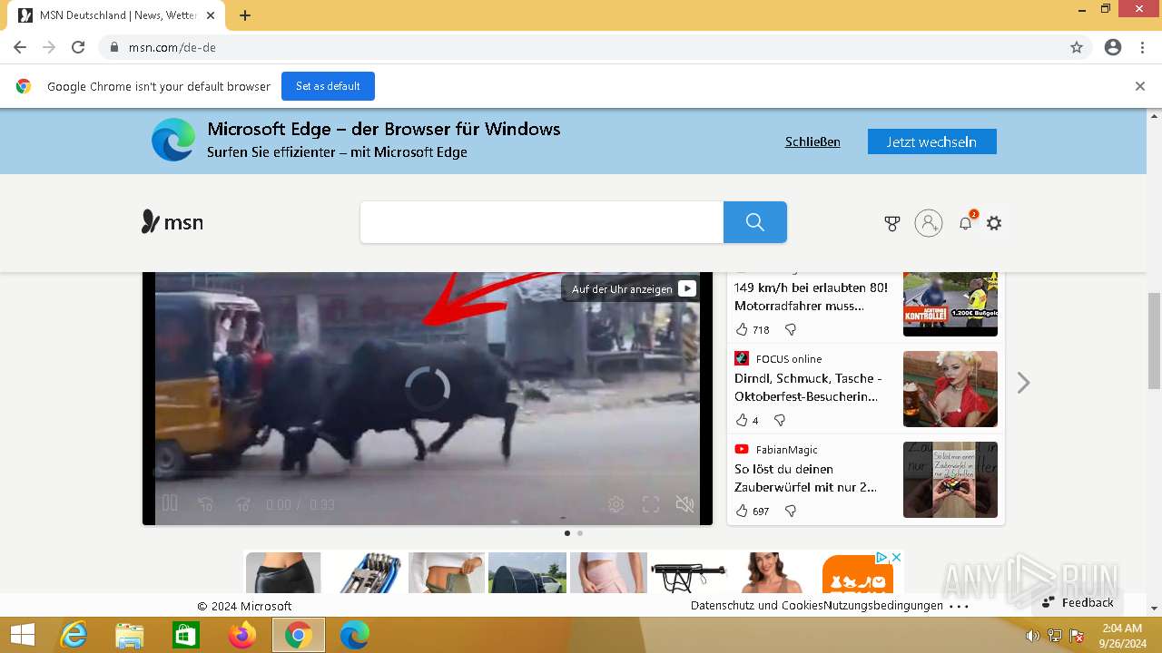The height and width of the screenshot is (653, 1162).
Task: Open Dirndl, Schmuck, Tasche headline
Action: pyautogui.click(x=808, y=387)
